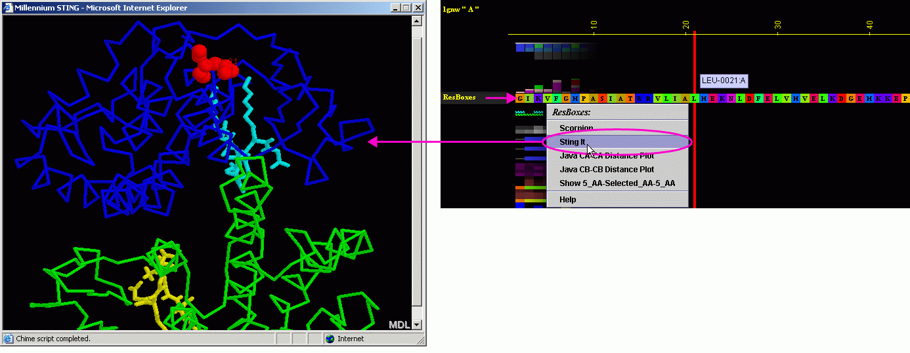This screenshot has height=353, width=910.
Task: Click 'Chime script completed.' status text
Action: point(53,339)
